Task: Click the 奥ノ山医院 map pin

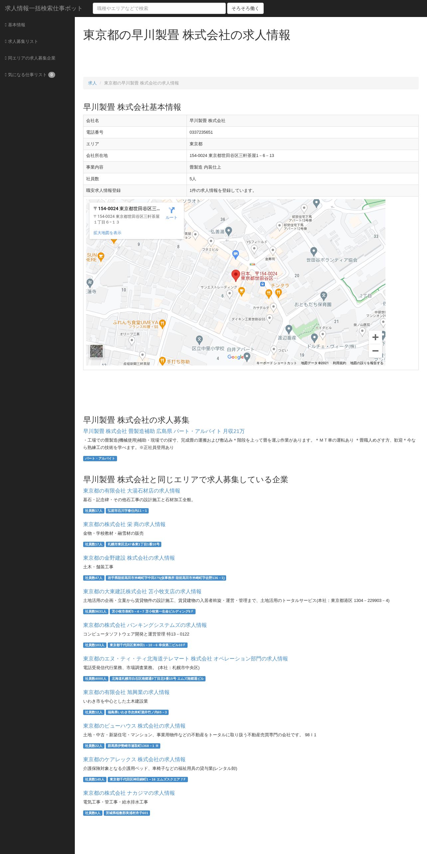Action: pyautogui.click(x=362, y=332)
